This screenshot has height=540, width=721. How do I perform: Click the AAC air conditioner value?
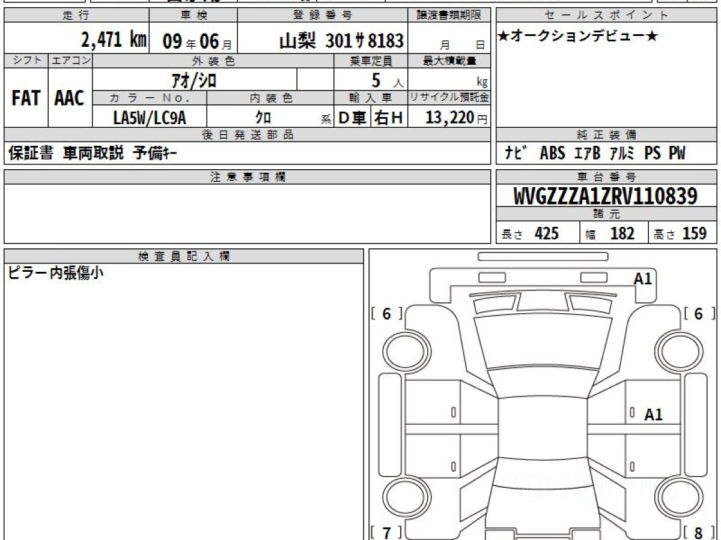coord(70,99)
